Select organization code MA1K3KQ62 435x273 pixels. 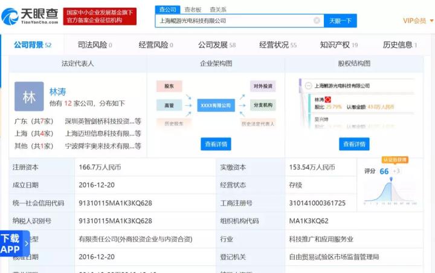coord(309,221)
